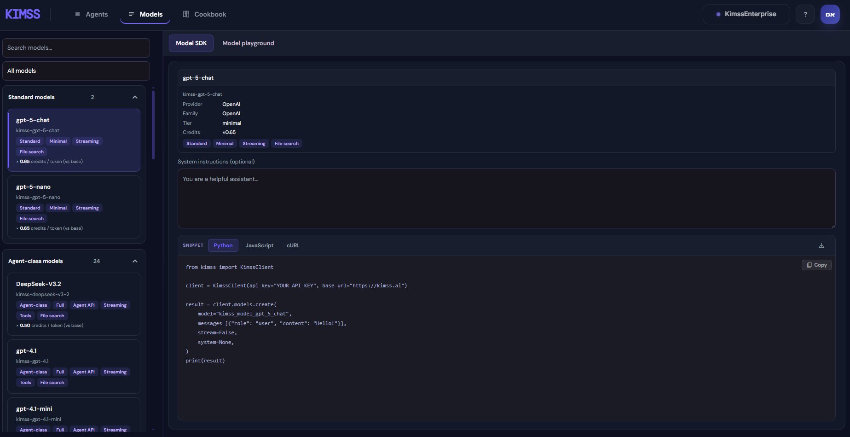Open the user avatar menu
Image resolution: width=850 pixels, height=437 pixels.
[x=830, y=14]
